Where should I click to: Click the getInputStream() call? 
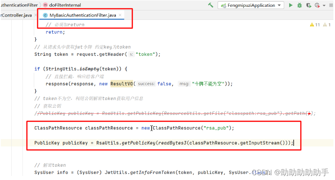tap(262, 143)
